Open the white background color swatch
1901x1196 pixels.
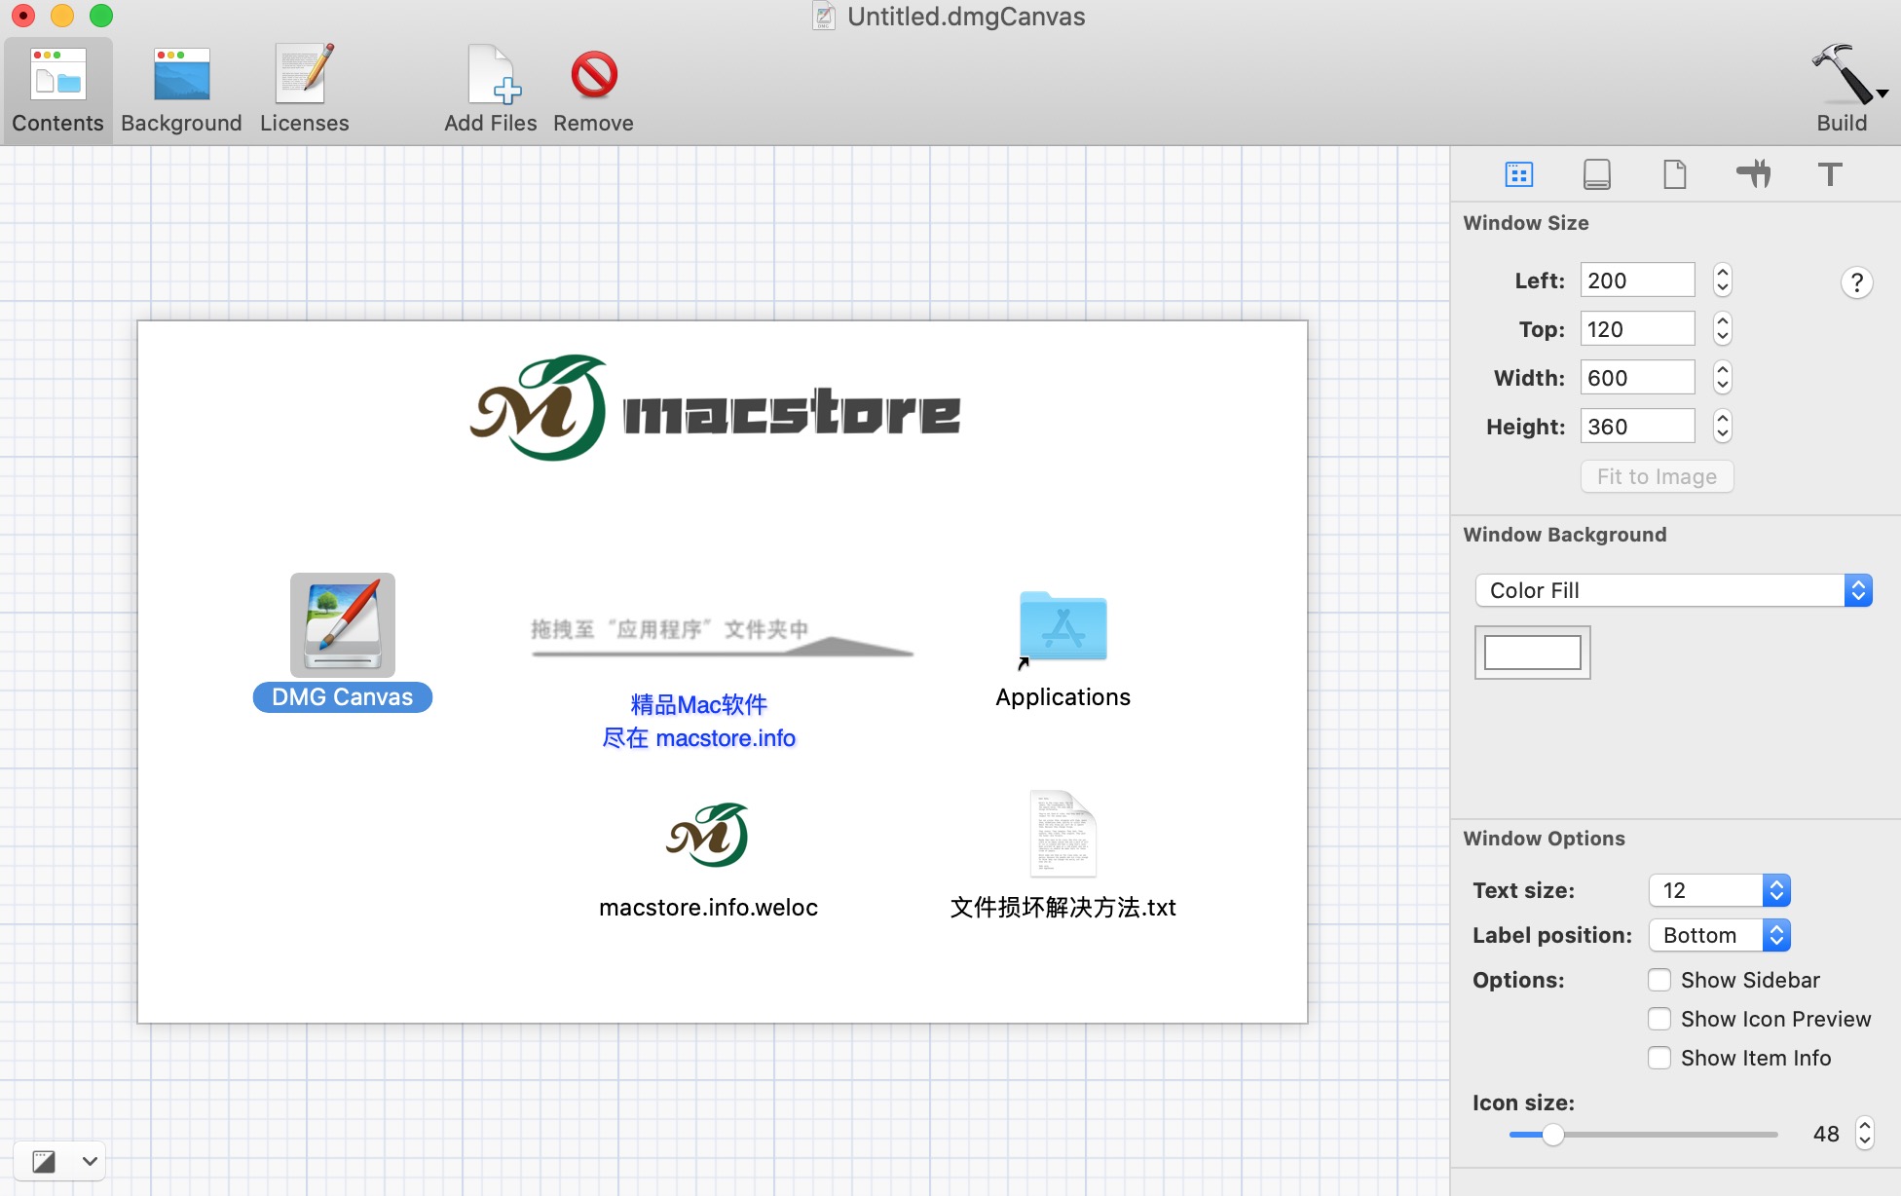click(1532, 653)
